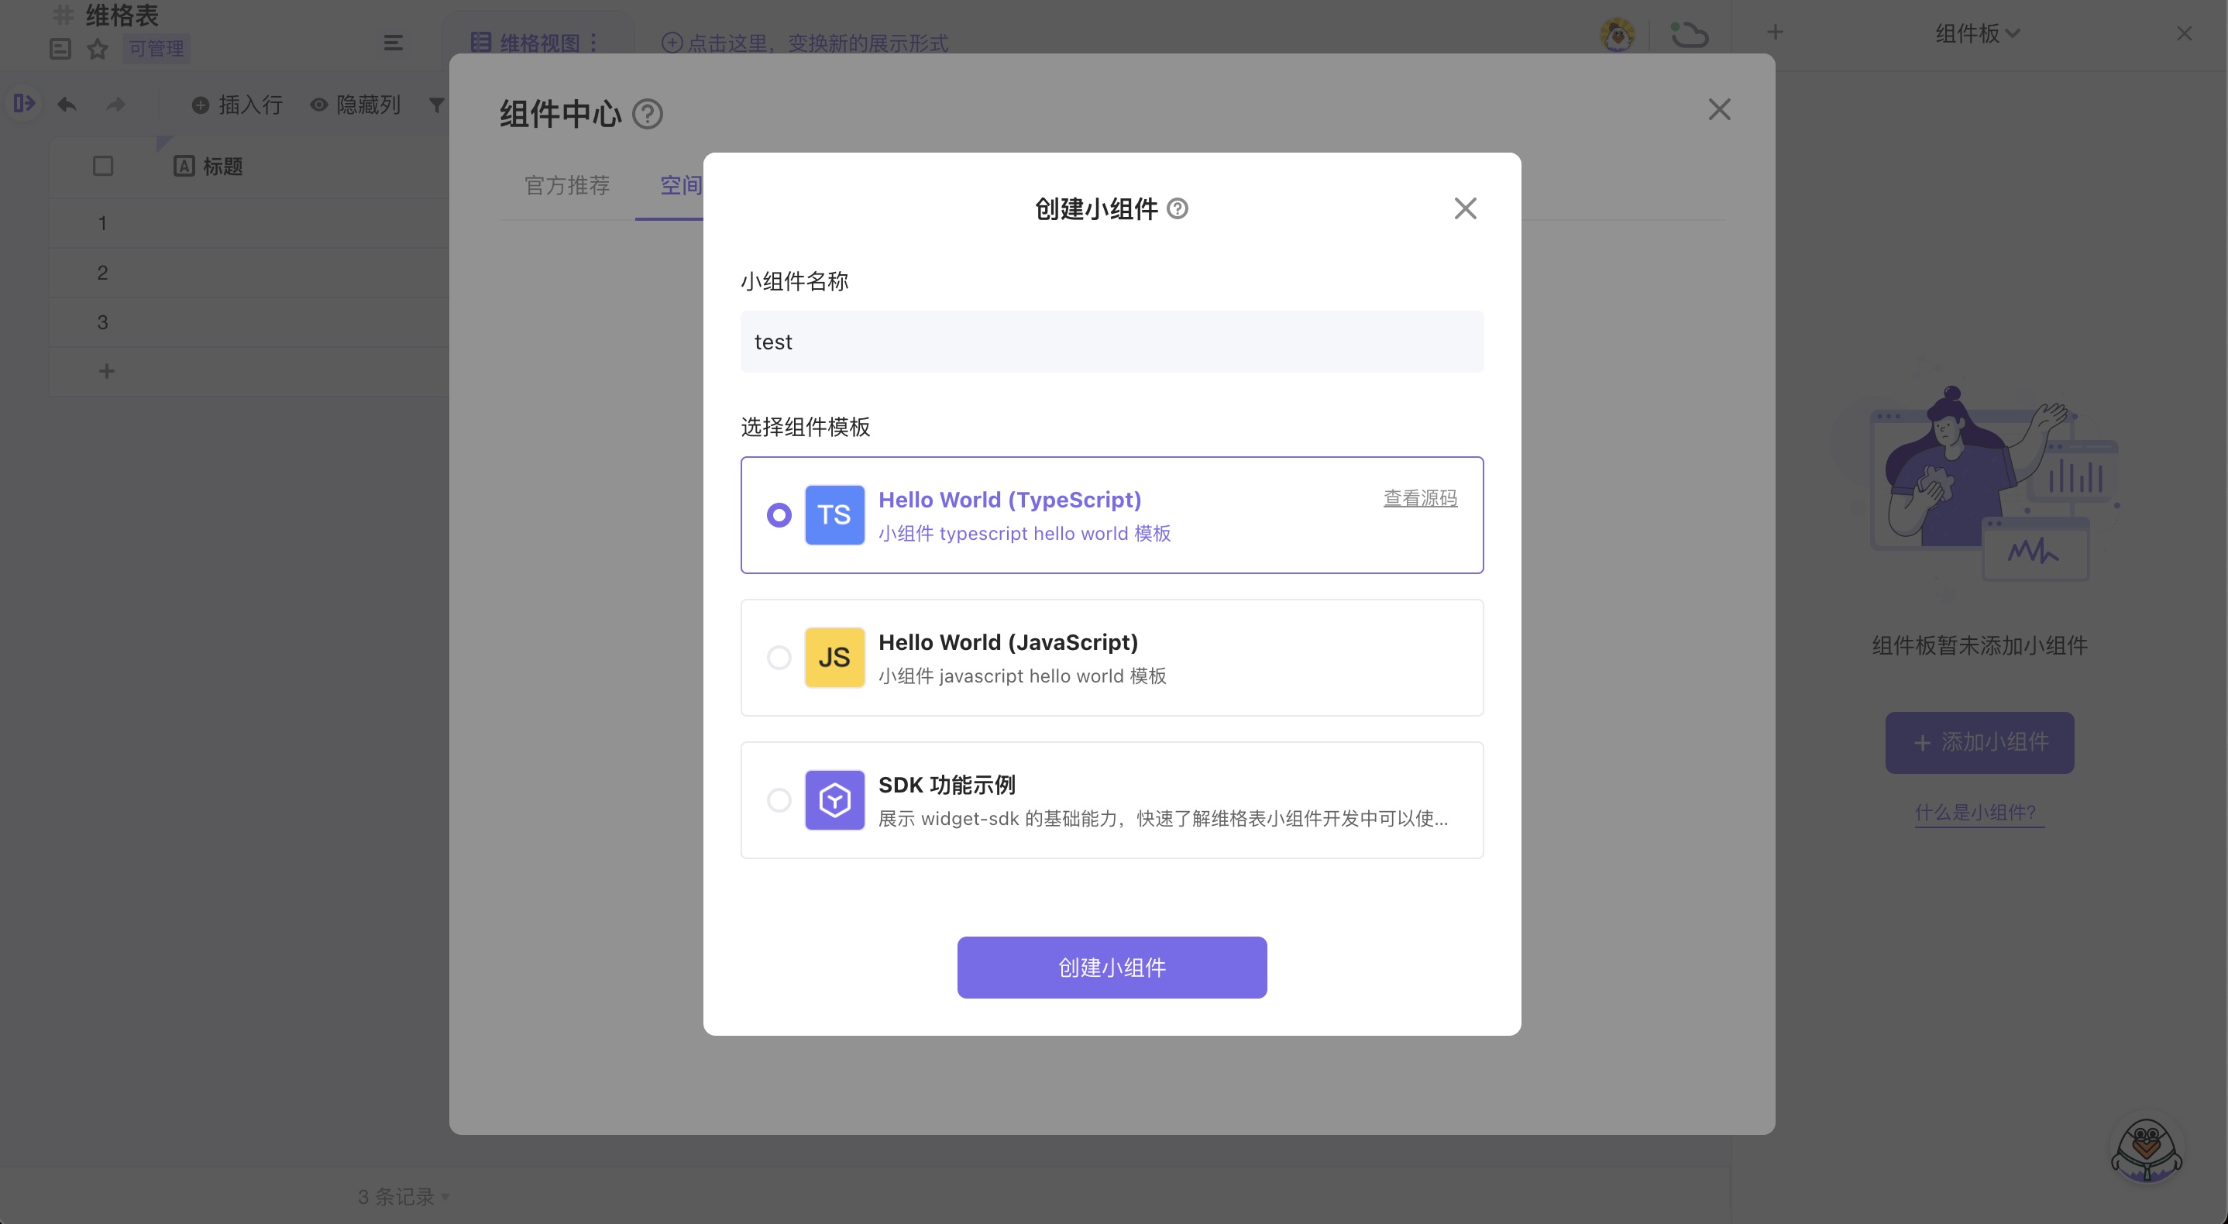Open the 3 条记录 statistics dropdown
The width and height of the screenshot is (2228, 1224).
(403, 1197)
